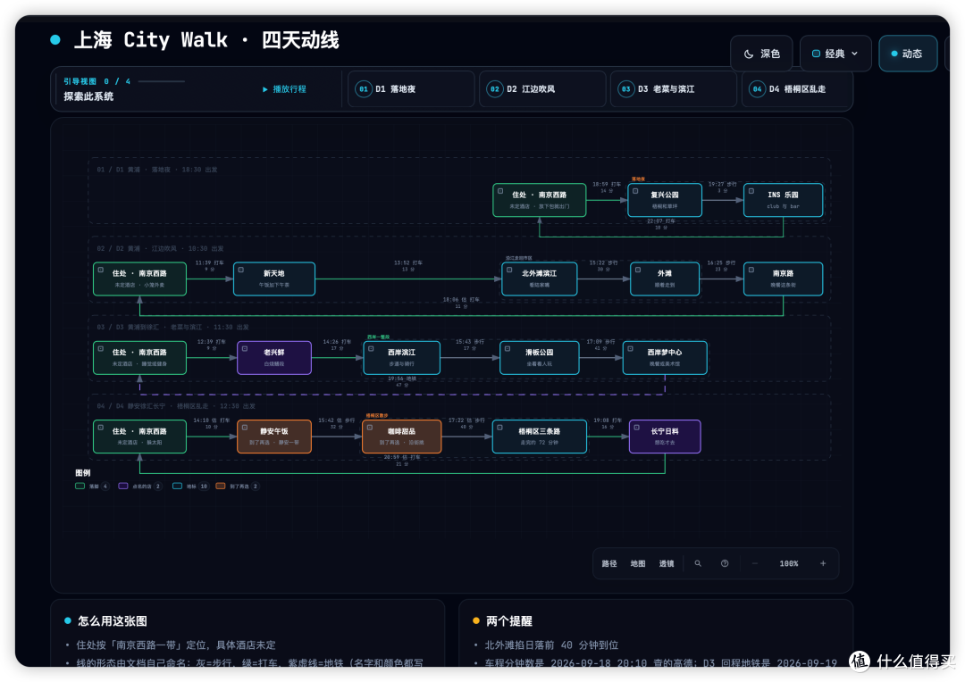Select the D3 老菜与滨江 tab
The image size is (965, 682).
click(674, 89)
